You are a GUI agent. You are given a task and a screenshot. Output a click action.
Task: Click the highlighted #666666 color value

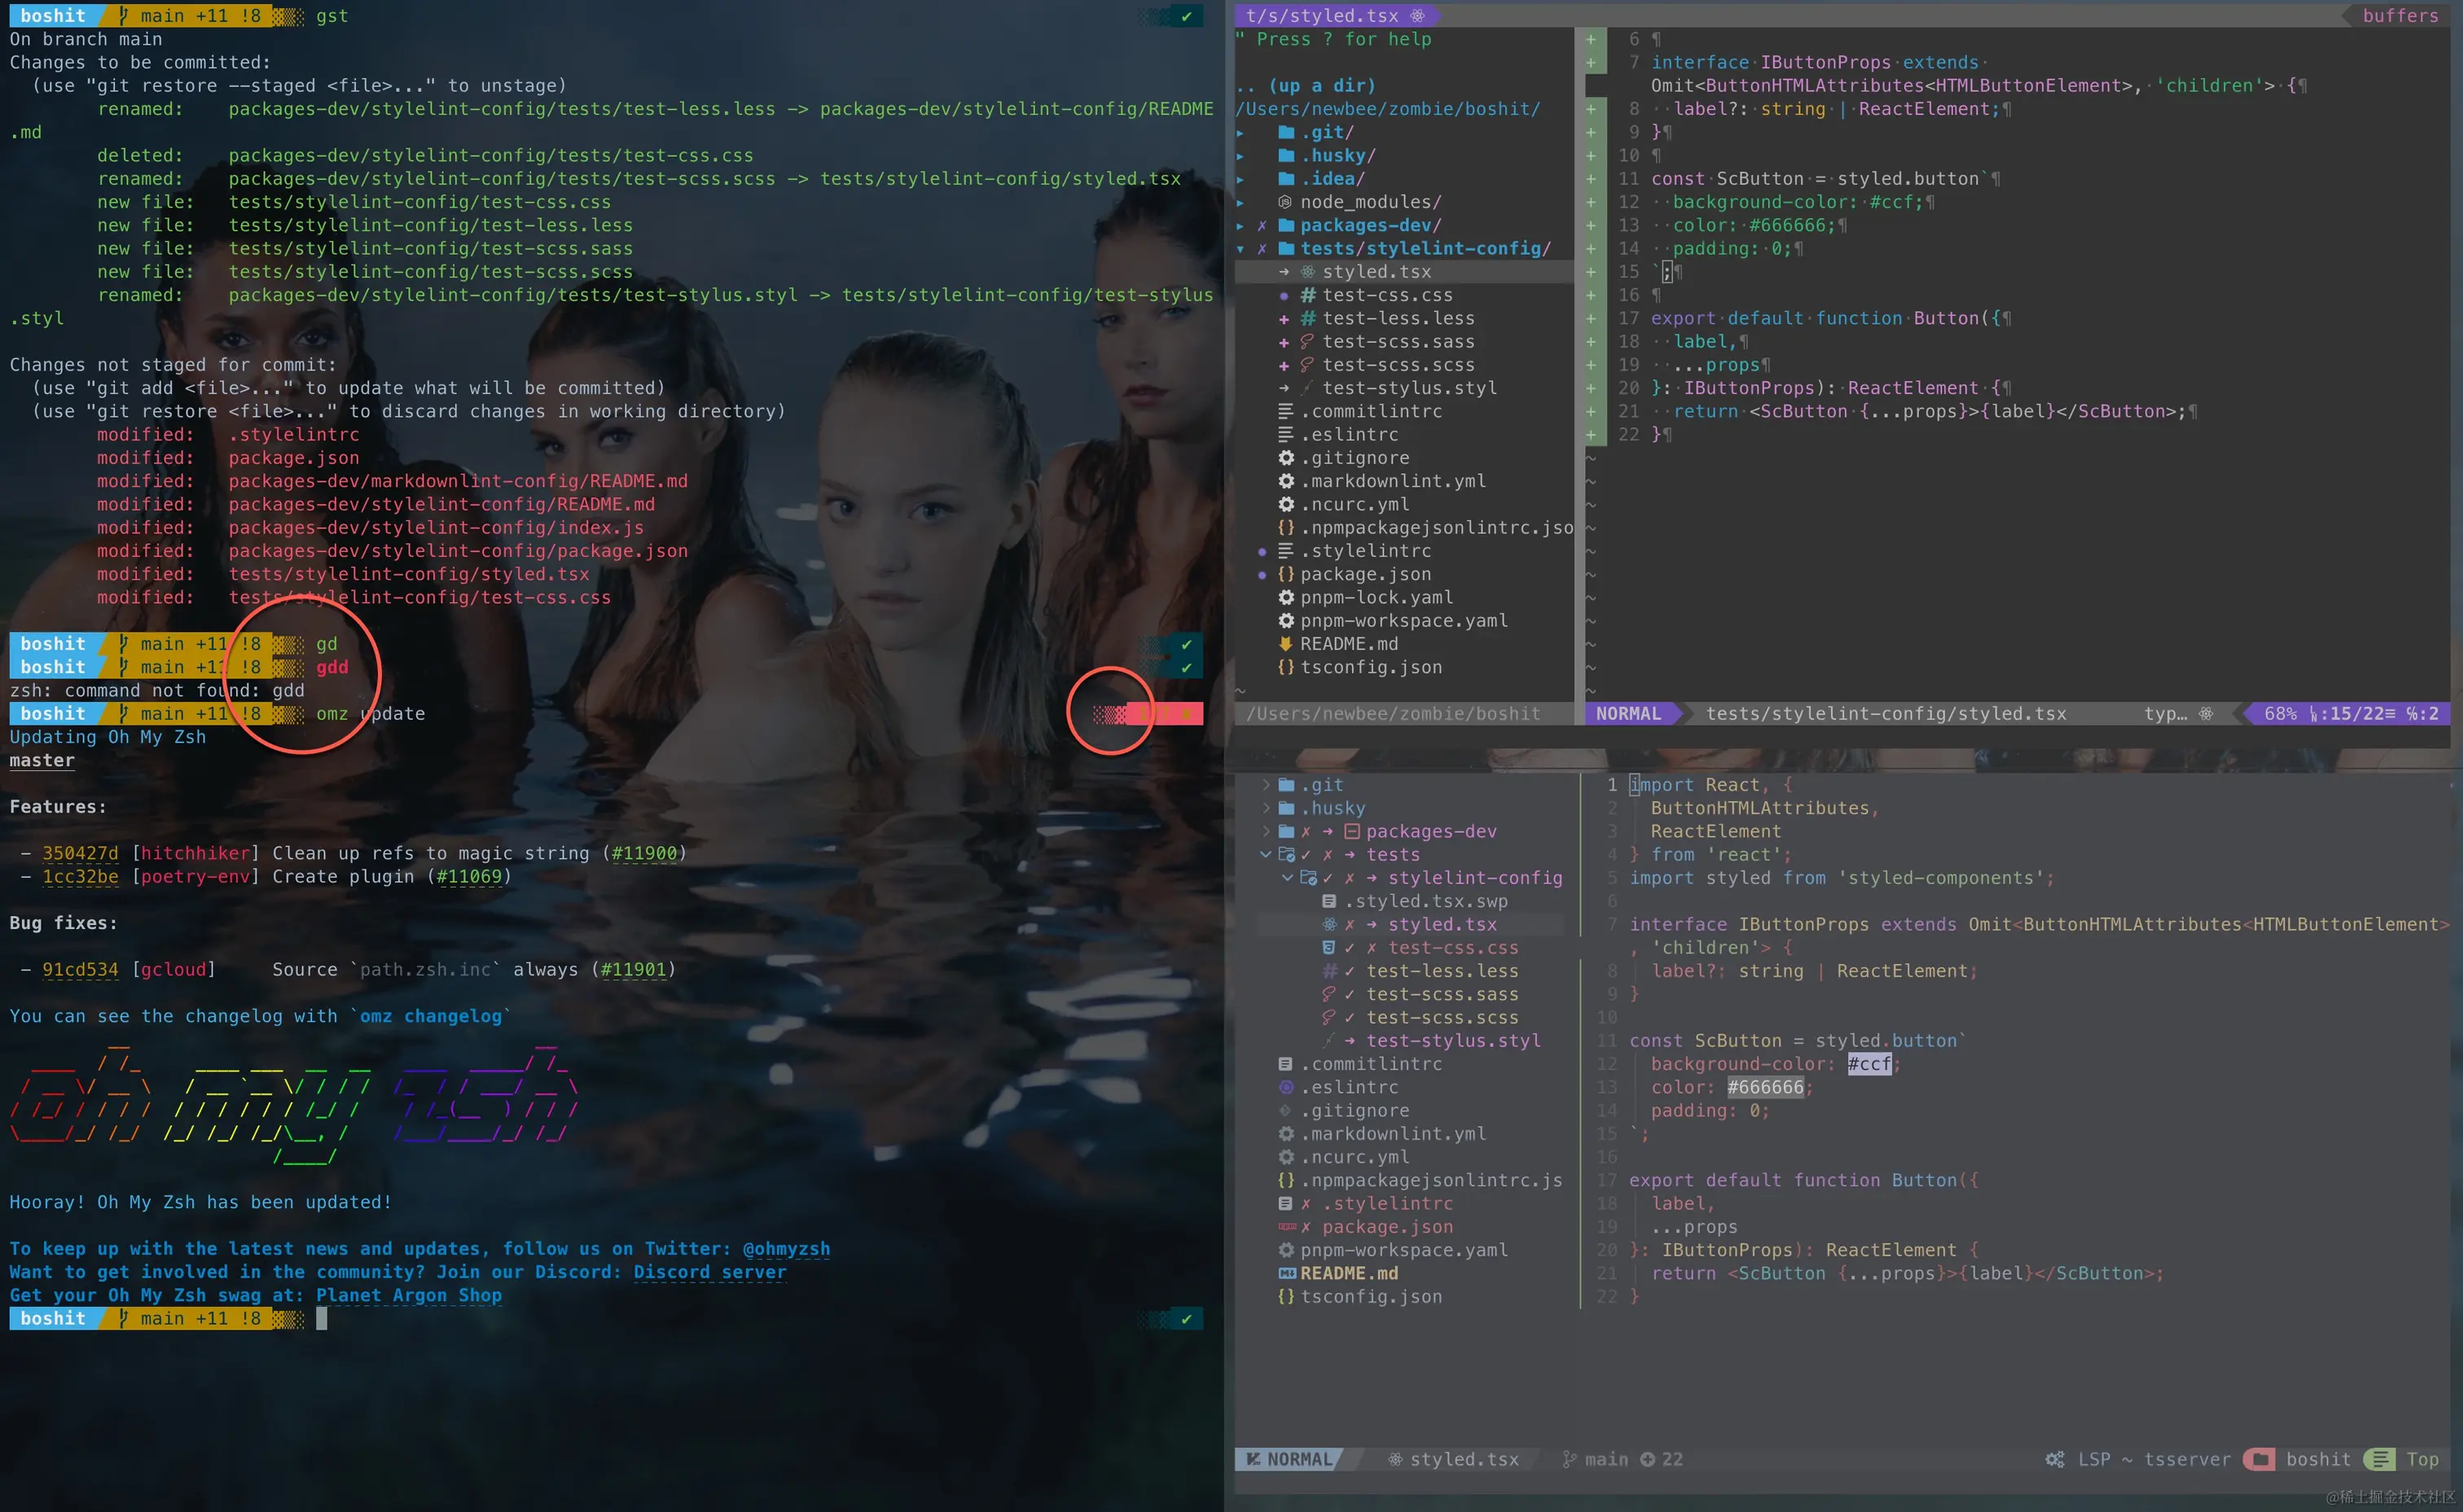tap(1765, 1087)
